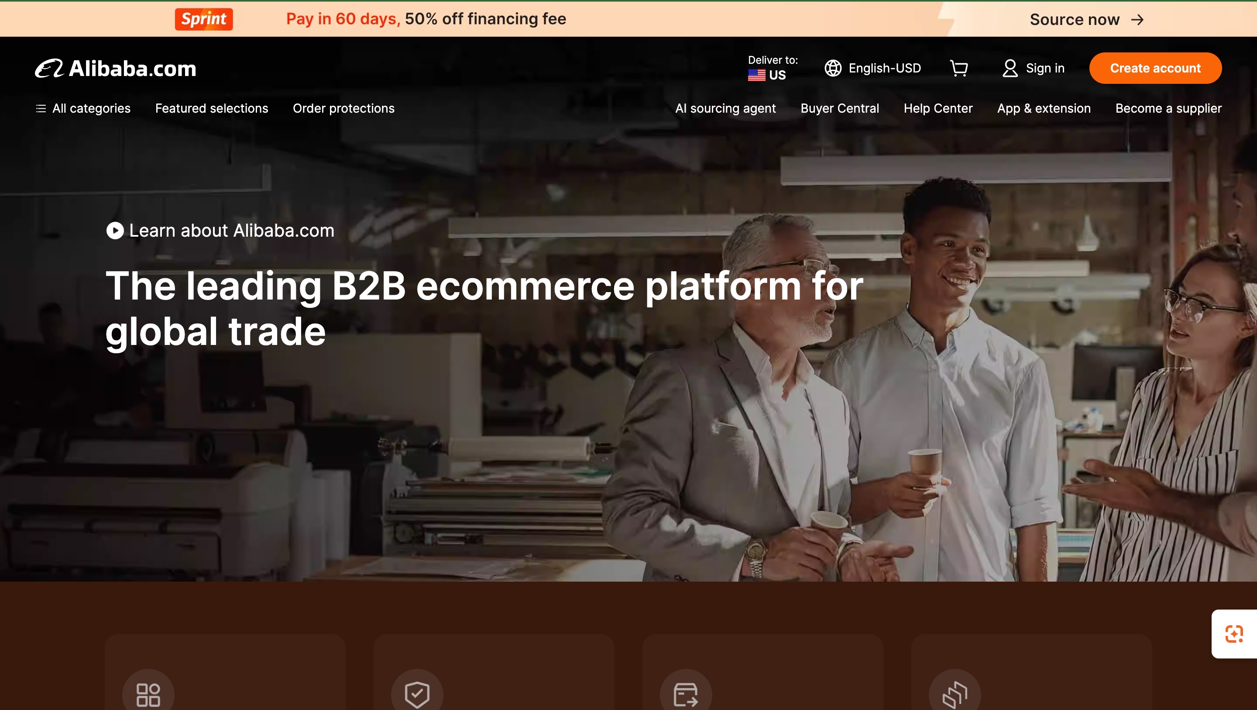This screenshot has height=710, width=1257.
Task: Click the Sprint badge in banner
Action: pos(204,19)
